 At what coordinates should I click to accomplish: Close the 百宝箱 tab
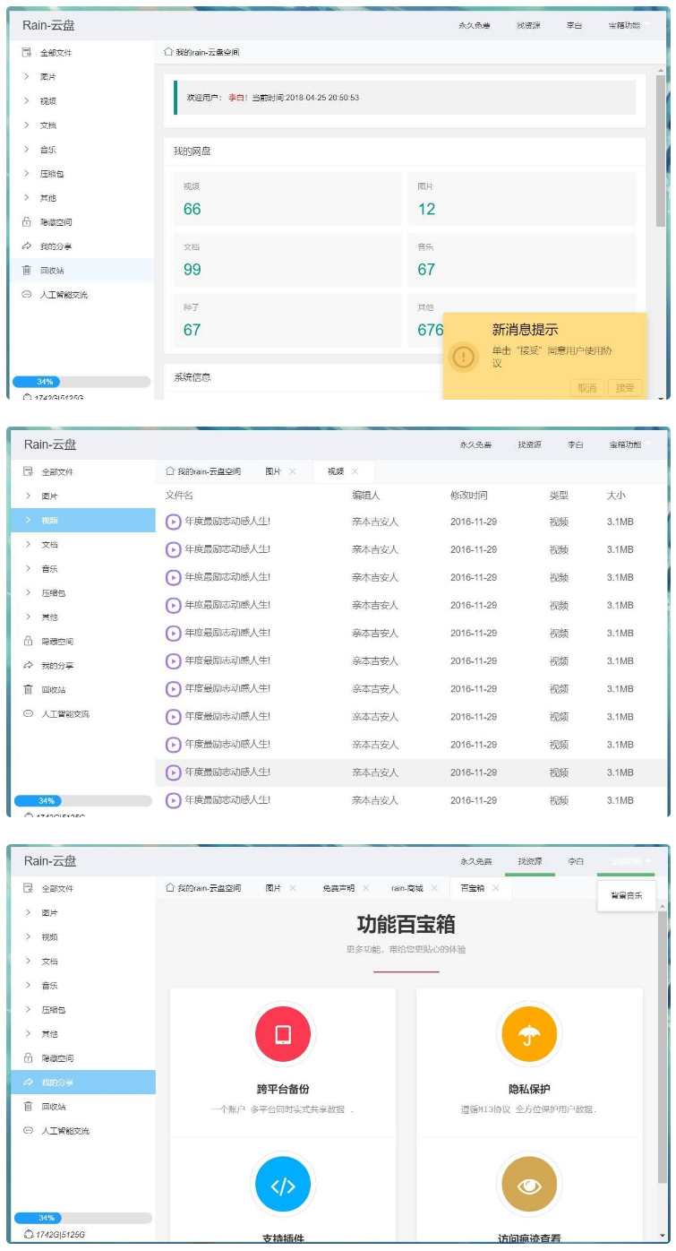coord(495,888)
